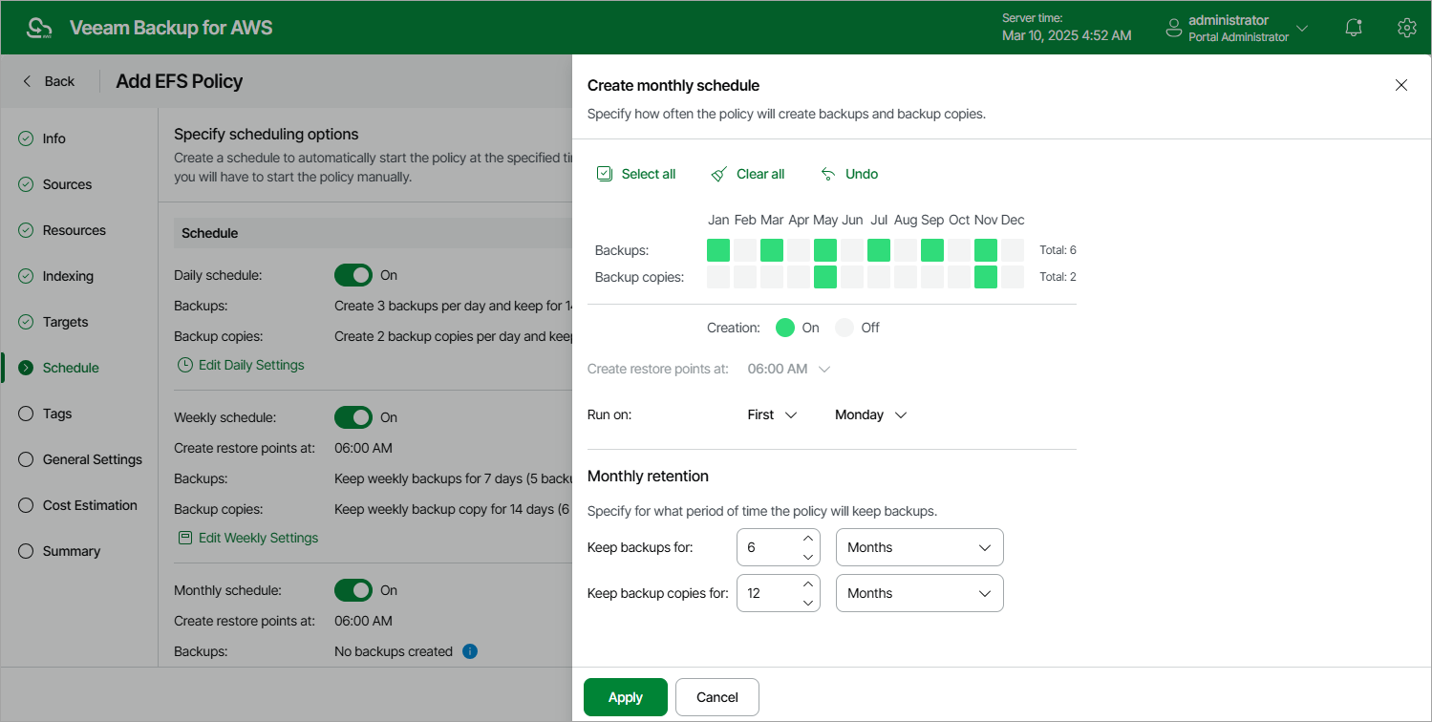This screenshot has height=722, width=1432.
Task: Apply the monthly schedule
Action: point(625,697)
